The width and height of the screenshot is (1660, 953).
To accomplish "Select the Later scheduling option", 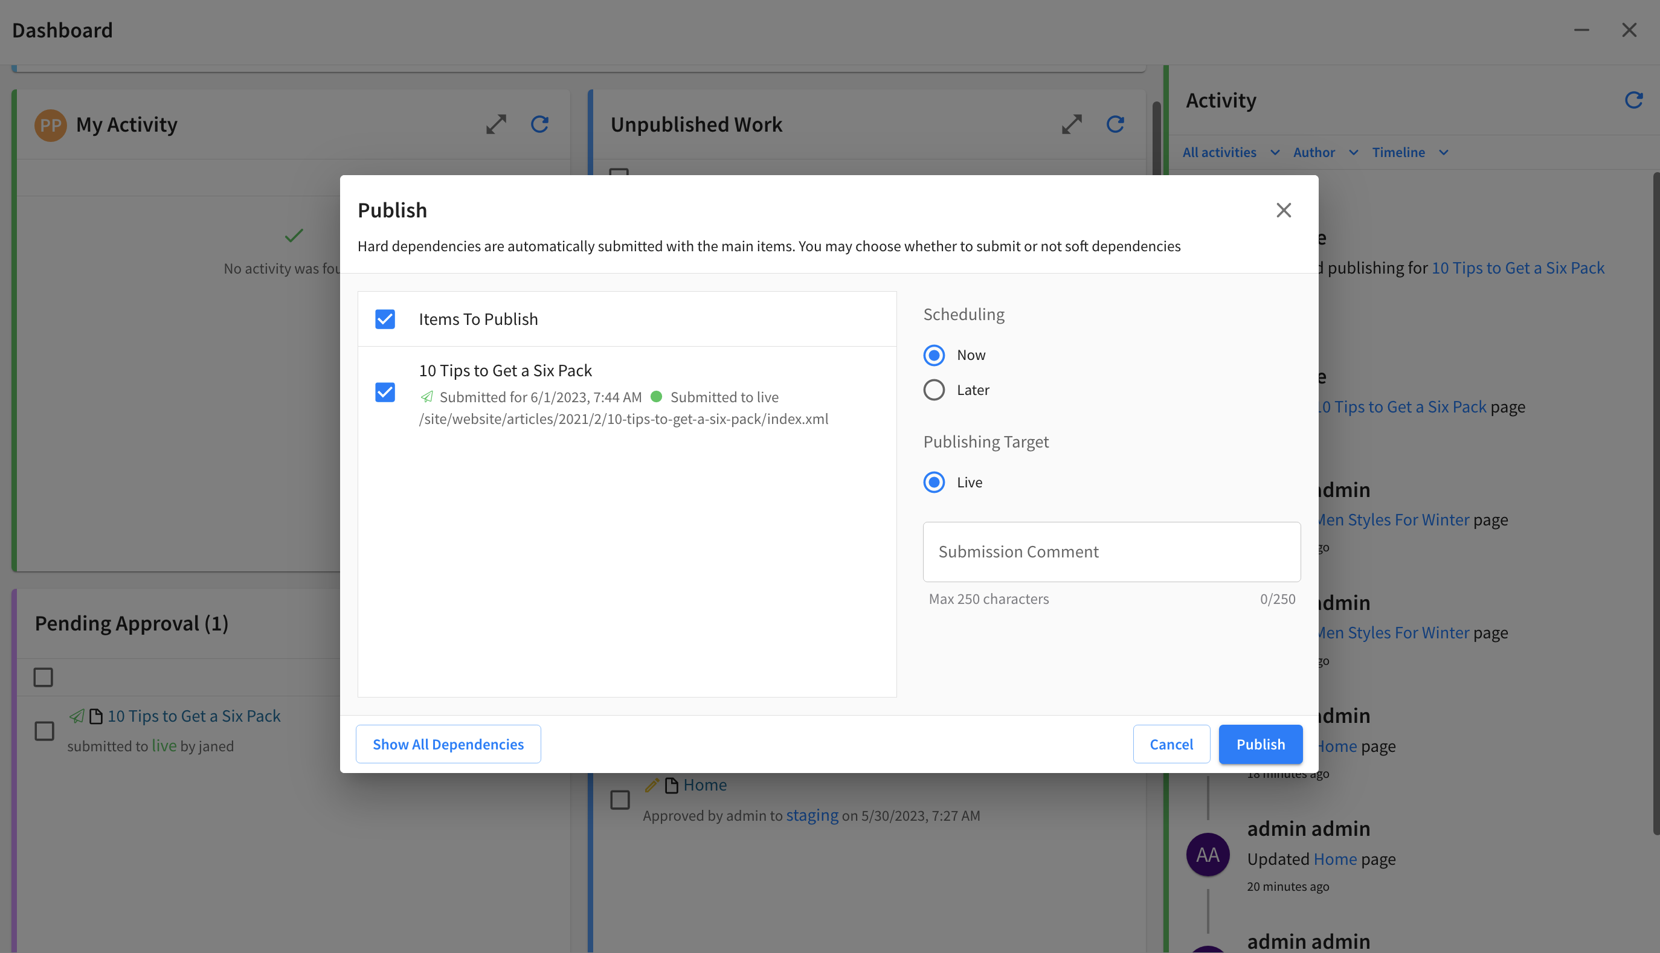I will pos(934,390).
